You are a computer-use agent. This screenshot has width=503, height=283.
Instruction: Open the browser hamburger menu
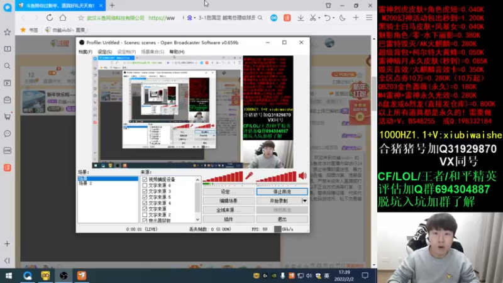point(369,18)
